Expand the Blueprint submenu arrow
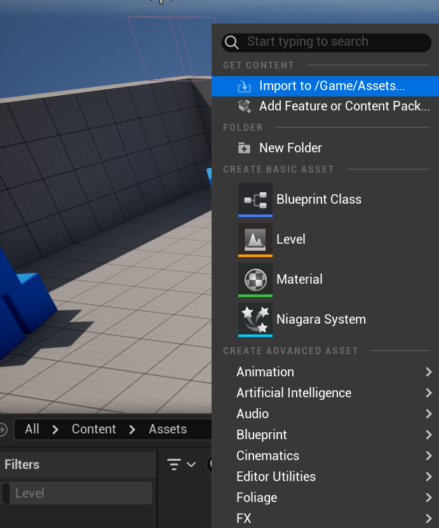 pyautogui.click(x=429, y=435)
